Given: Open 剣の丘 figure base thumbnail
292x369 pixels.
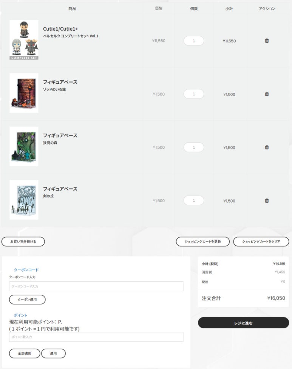Looking at the screenshot, I should click(x=24, y=200).
